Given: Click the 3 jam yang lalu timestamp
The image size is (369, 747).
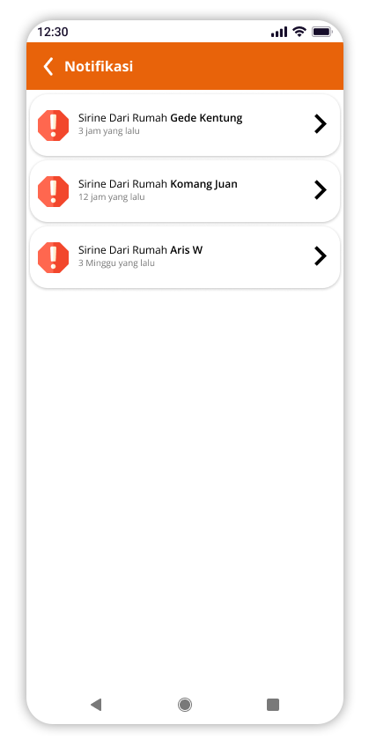Looking at the screenshot, I should [x=109, y=131].
